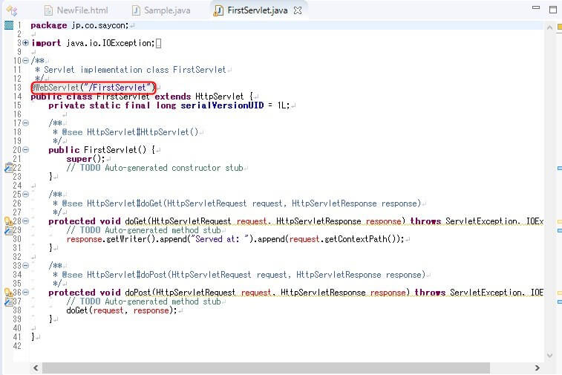Close the FirstServlet.java editor tab

(x=298, y=10)
